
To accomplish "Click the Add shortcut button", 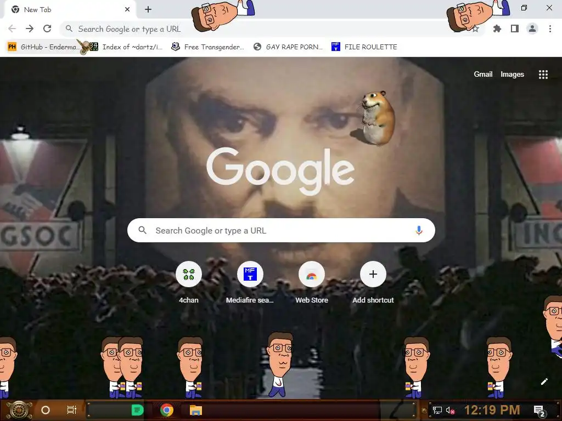I will click(373, 283).
